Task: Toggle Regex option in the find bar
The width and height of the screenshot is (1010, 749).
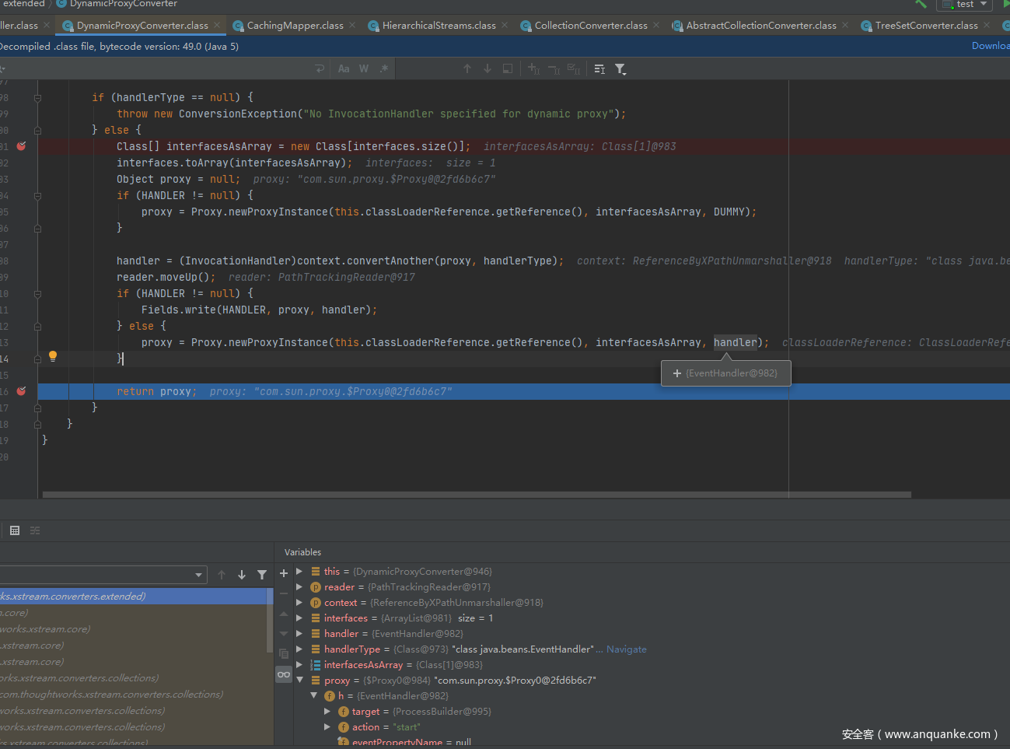Action: tap(384, 69)
